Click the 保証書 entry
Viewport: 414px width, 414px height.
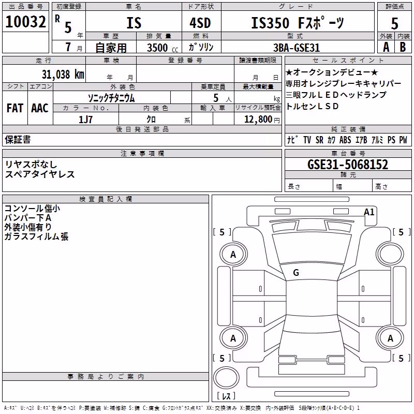18,140
